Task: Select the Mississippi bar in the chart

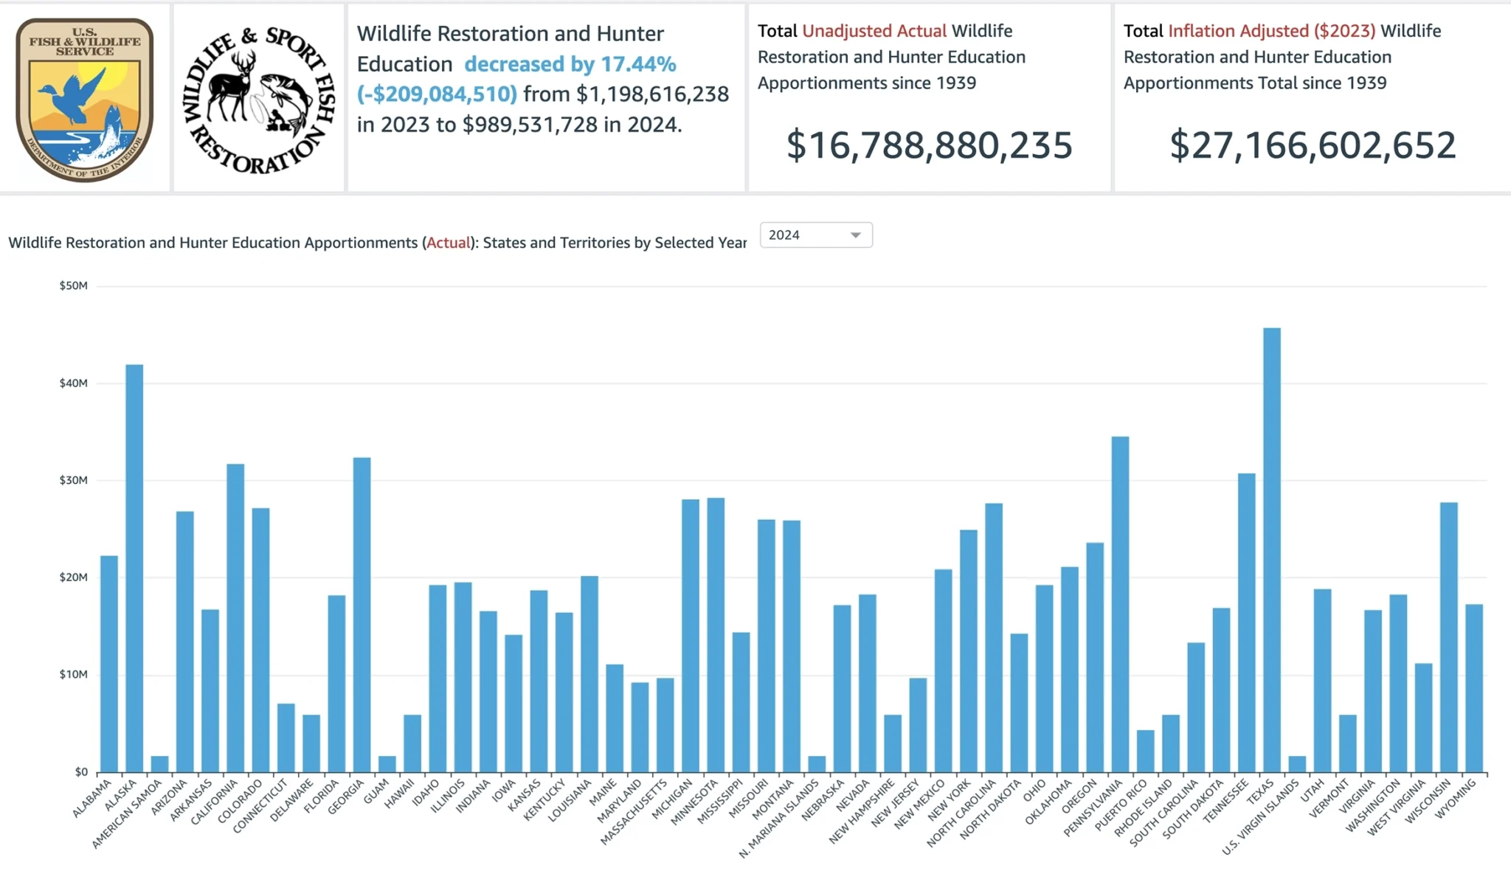Action: pyautogui.click(x=741, y=702)
